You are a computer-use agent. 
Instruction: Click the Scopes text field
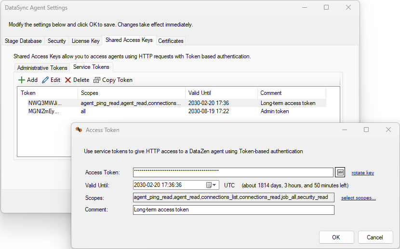coord(234,197)
